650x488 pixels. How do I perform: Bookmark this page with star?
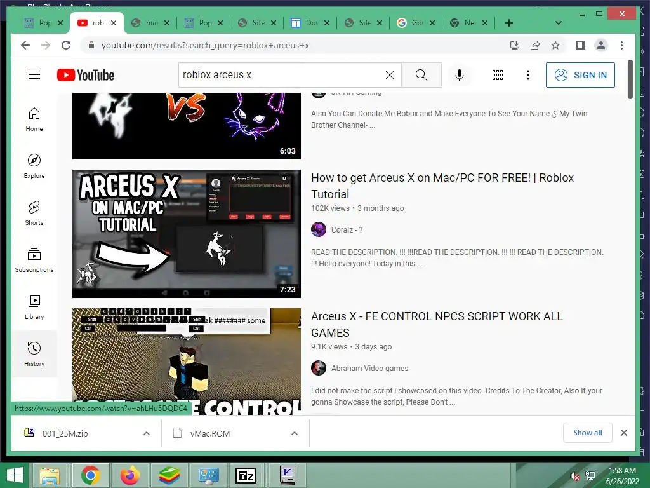tap(555, 45)
